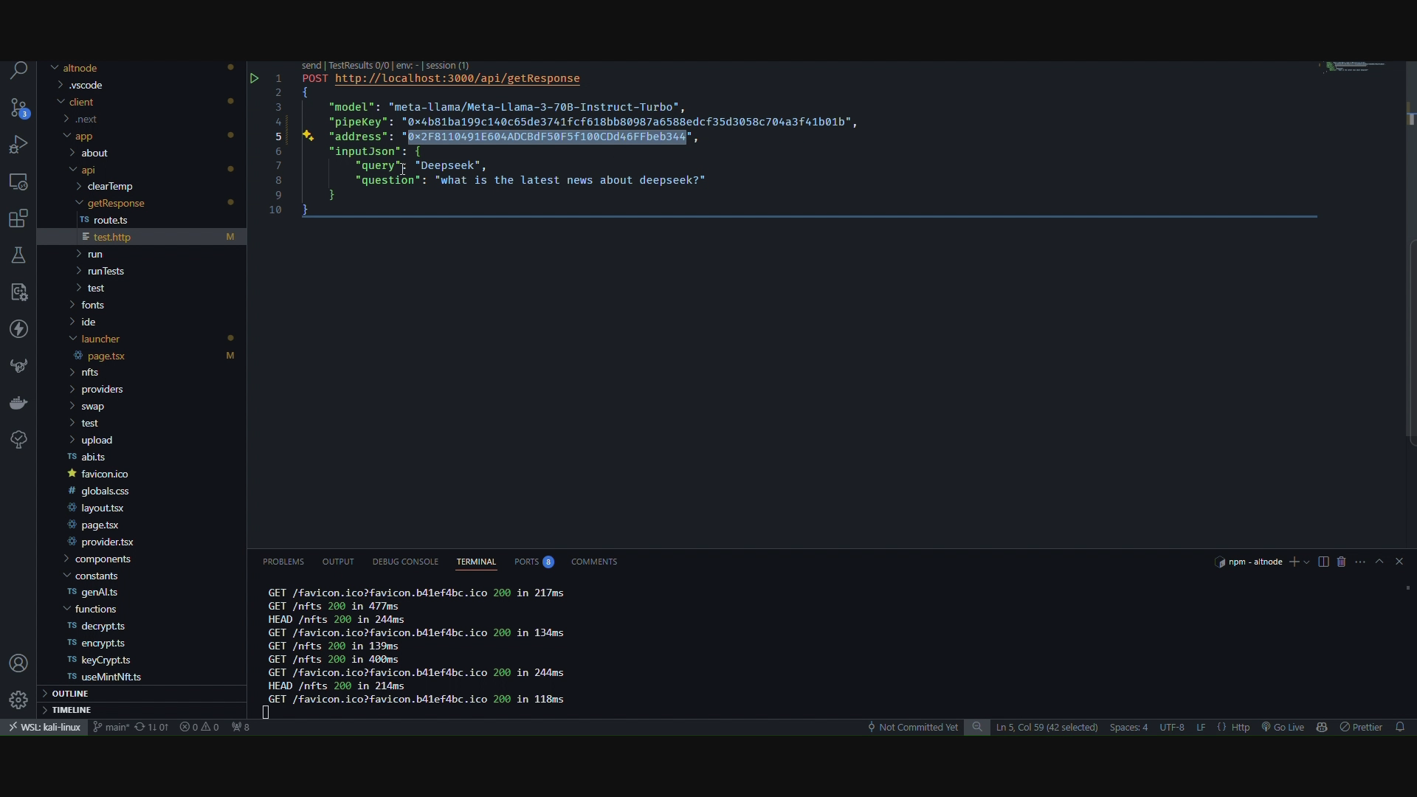Open the Accounts menu icon

pos(18,663)
